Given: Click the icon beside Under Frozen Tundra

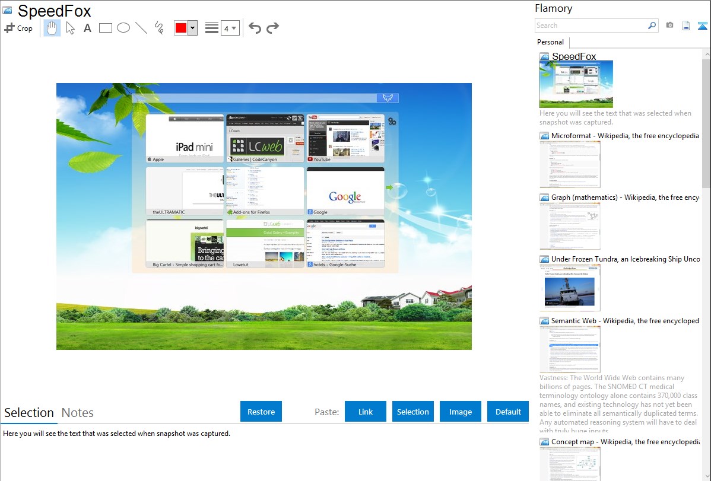Looking at the screenshot, I should click(544, 259).
